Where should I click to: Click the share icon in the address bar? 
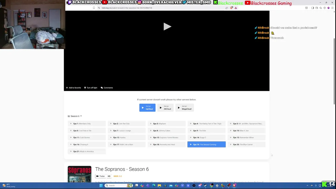click(x=227, y=8)
